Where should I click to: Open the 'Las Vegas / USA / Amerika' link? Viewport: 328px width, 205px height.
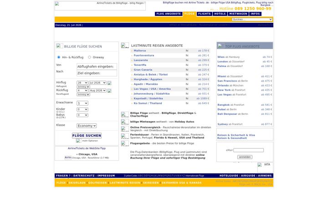[x=152, y=89]
